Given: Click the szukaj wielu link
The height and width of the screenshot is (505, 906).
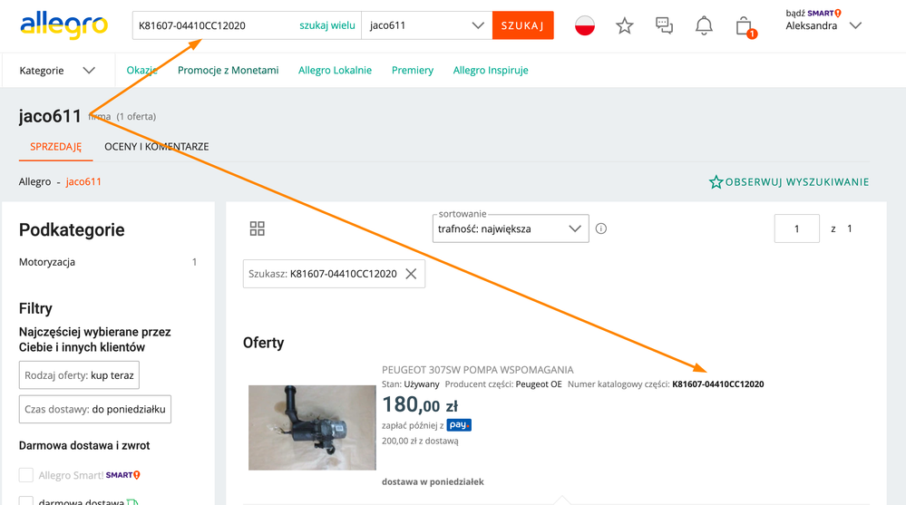Looking at the screenshot, I should point(327,25).
